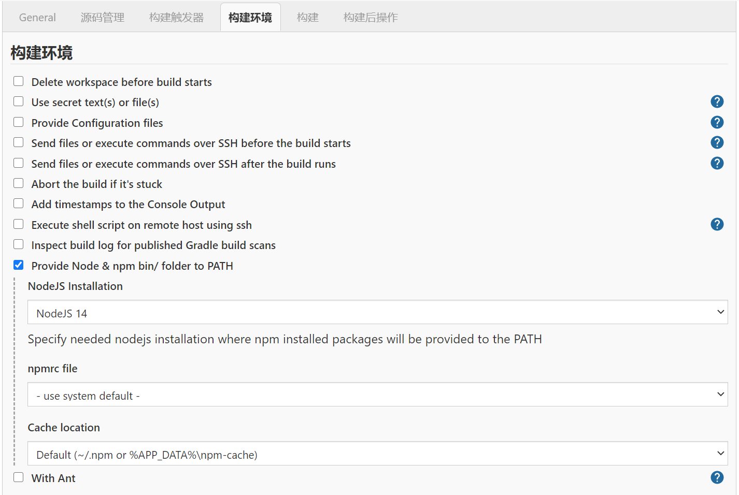Open the npmrc file dropdown
This screenshot has width=739, height=495.
(x=377, y=395)
